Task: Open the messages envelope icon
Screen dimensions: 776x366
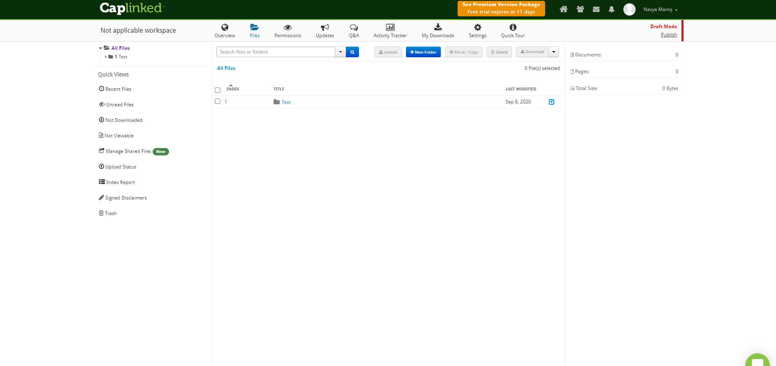Action: (596, 9)
